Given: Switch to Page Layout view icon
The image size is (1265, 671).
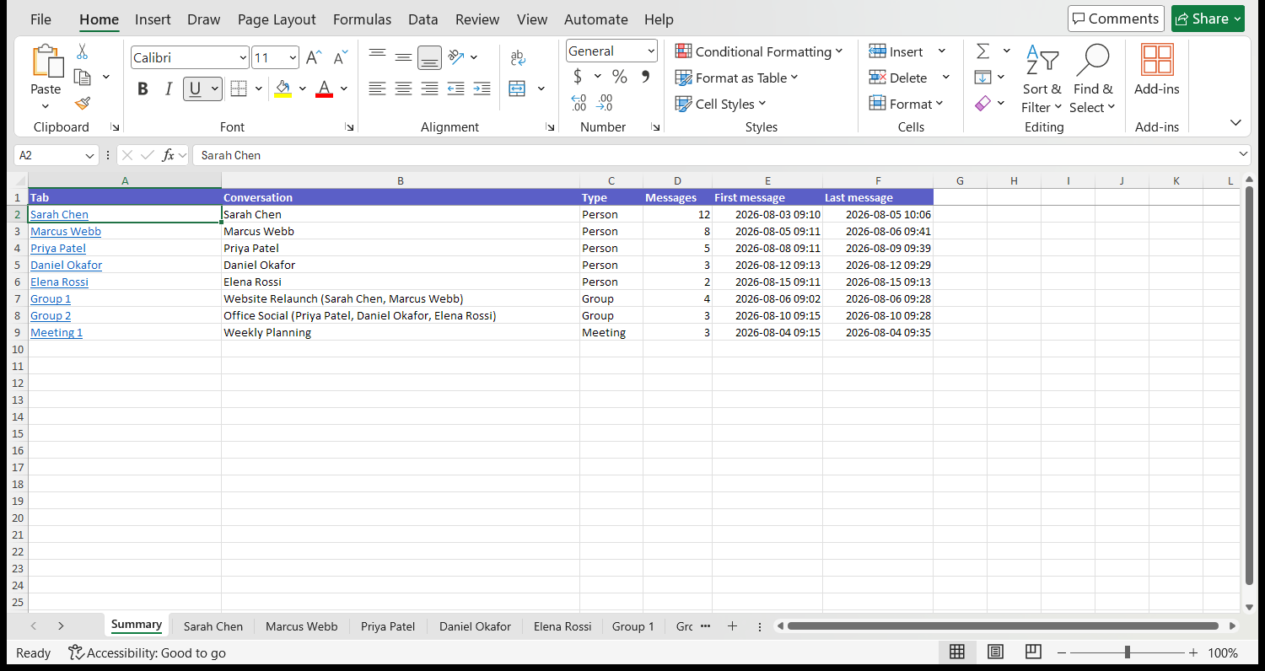Looking at the screenshot, I should click(996, 652).
